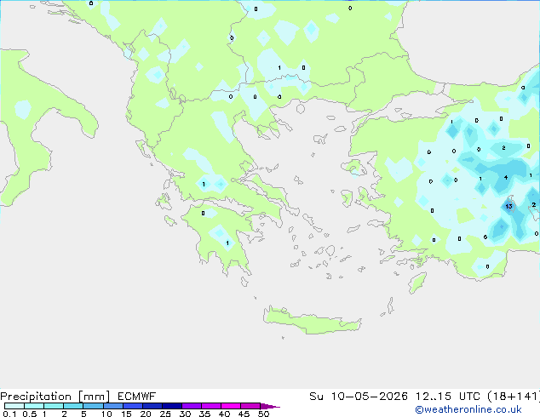Select the magenta legend swatch between 40 and 45
Viewport: 540px width, 417px height.
tap(231, 406)
